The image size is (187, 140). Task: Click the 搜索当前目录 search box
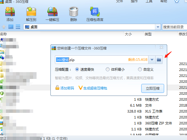175,27
